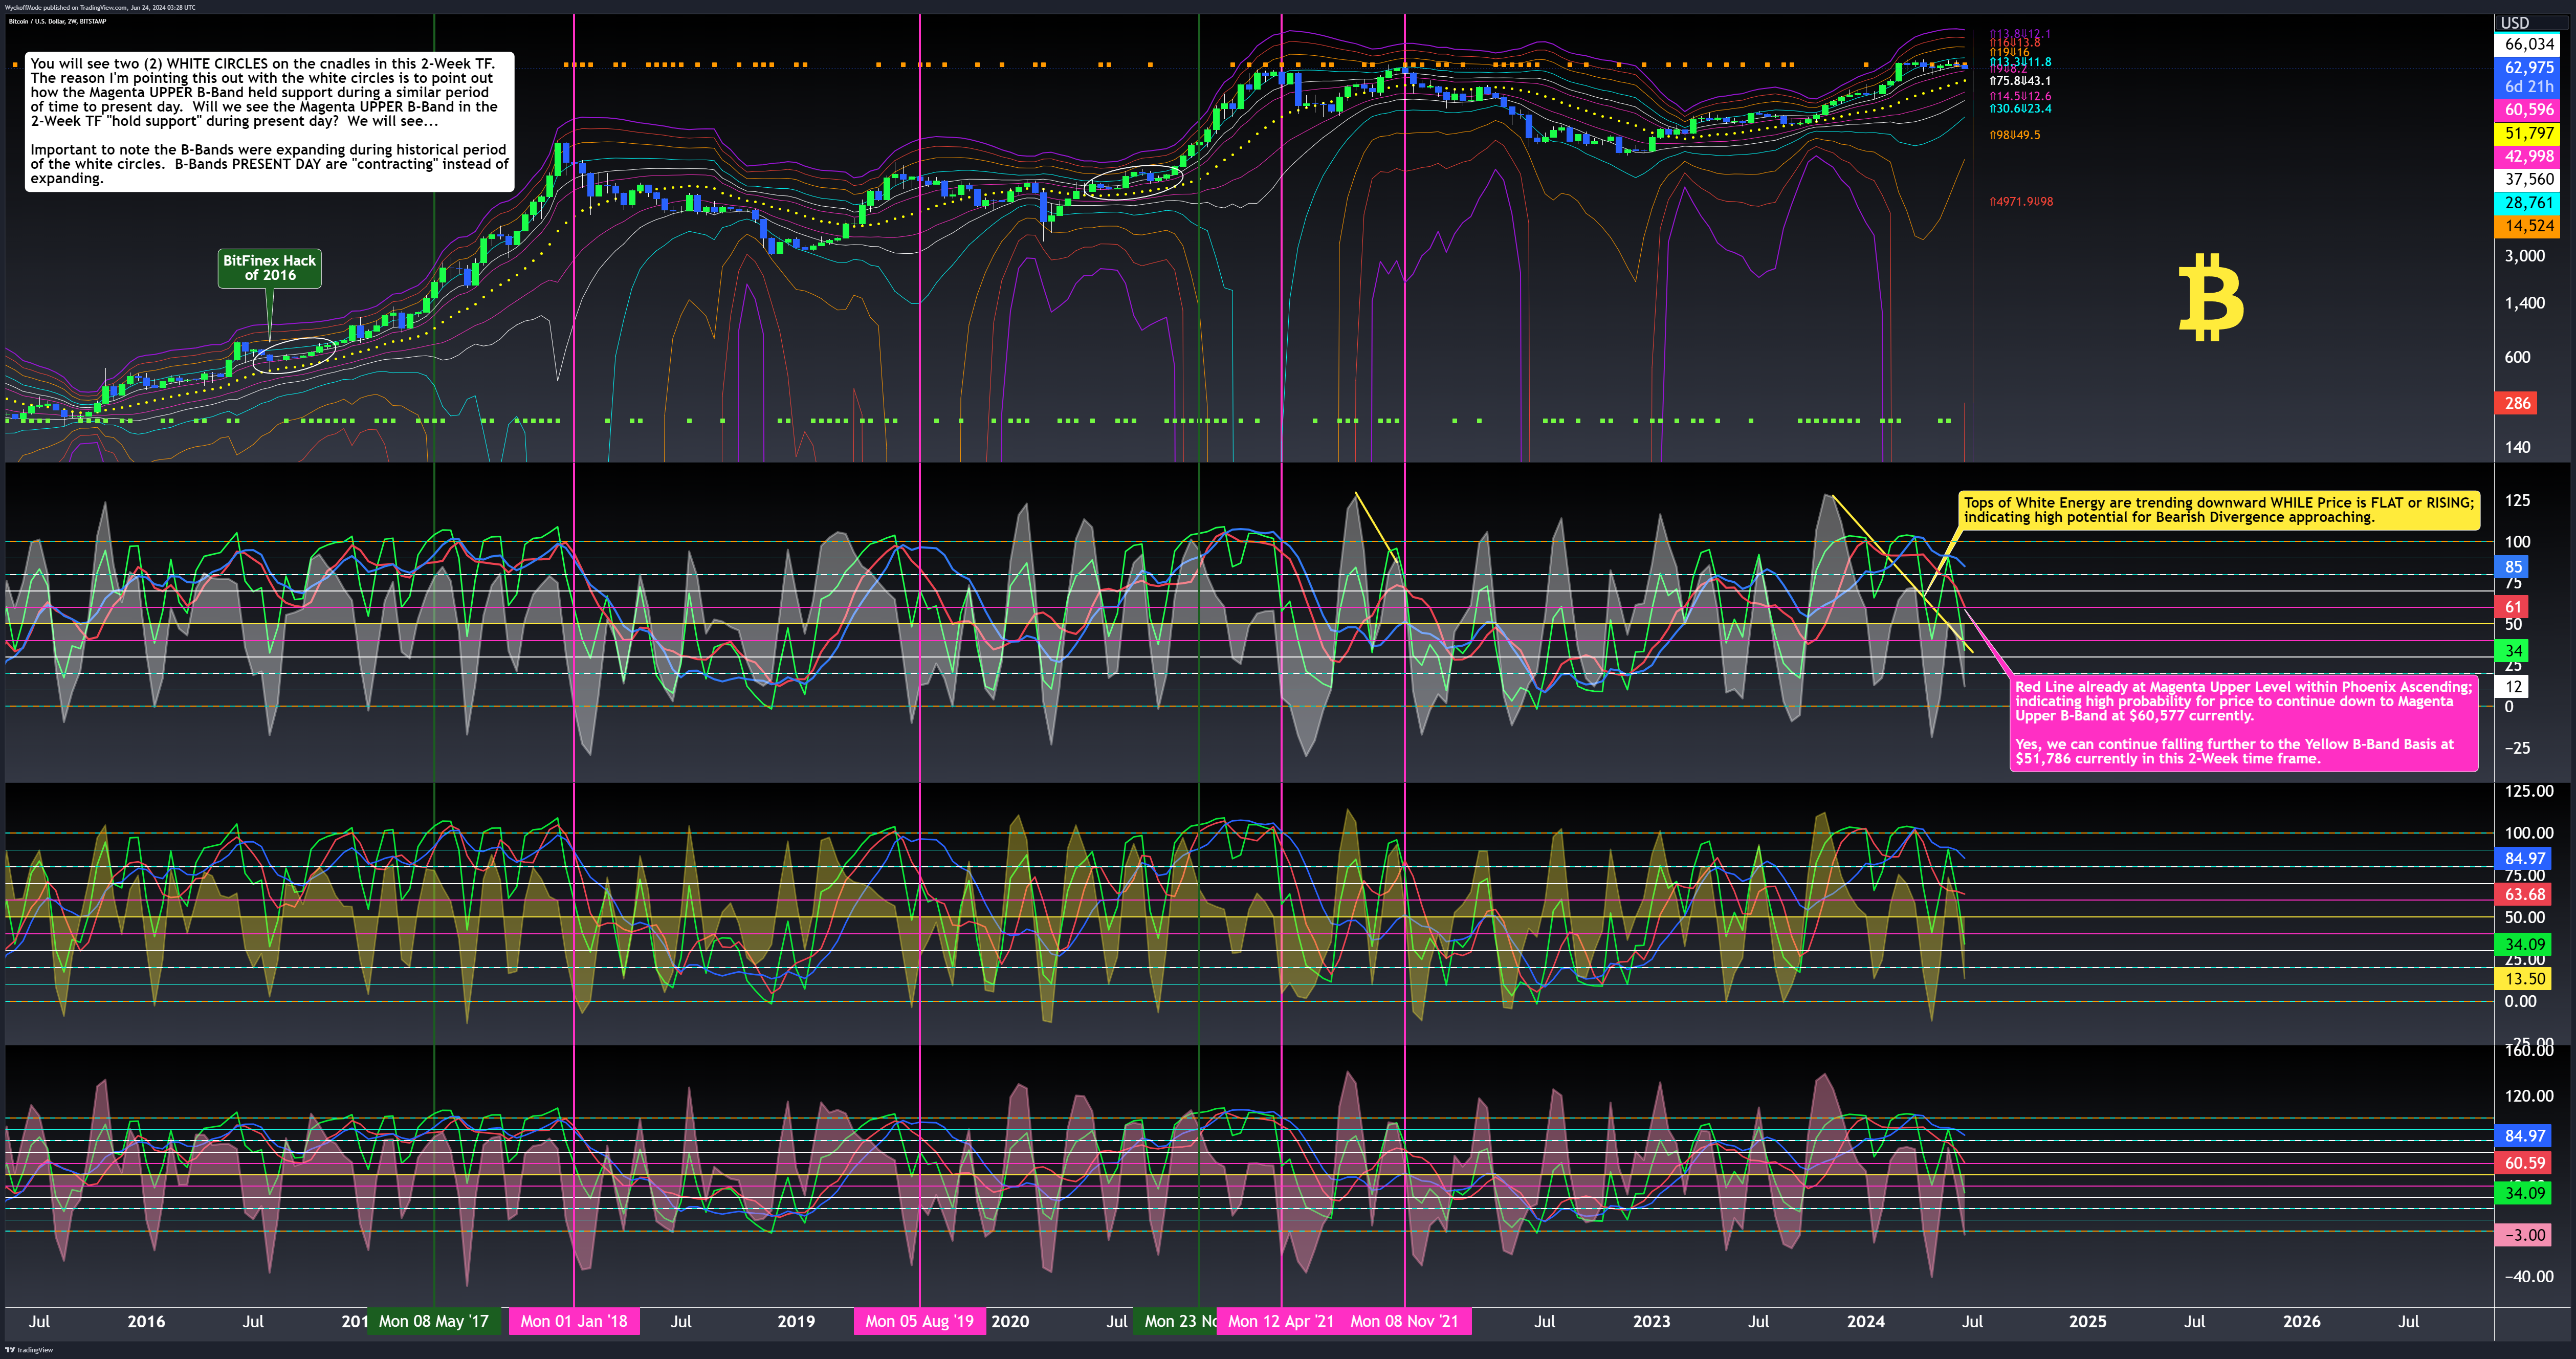Click the magenta 60,596 price label
Viewport: 2576px width, 1359px height.
coord(2528,110)
